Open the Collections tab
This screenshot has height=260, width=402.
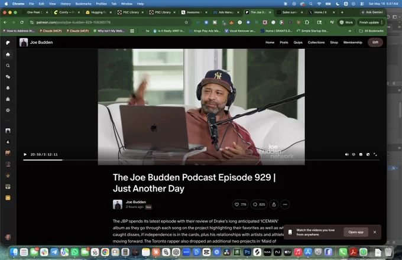[316, 43]
